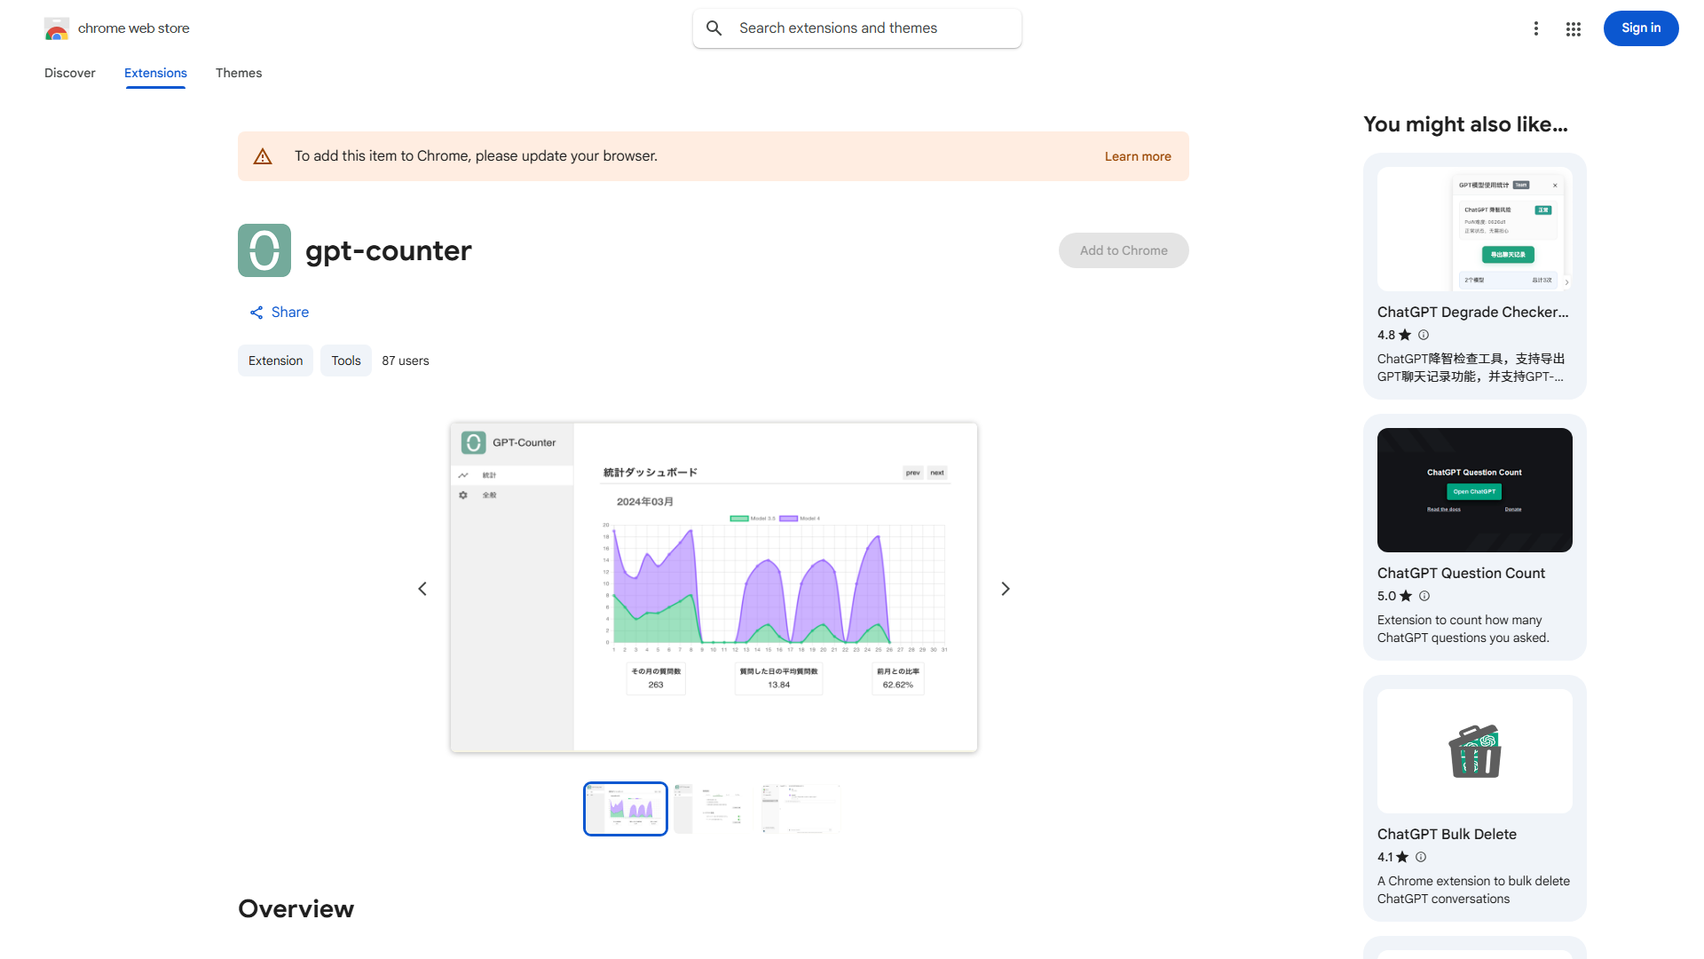This screenshot has height=959, width=1704.
Task: Click the gpt-counter extension icon
Action: pos(264,250)
